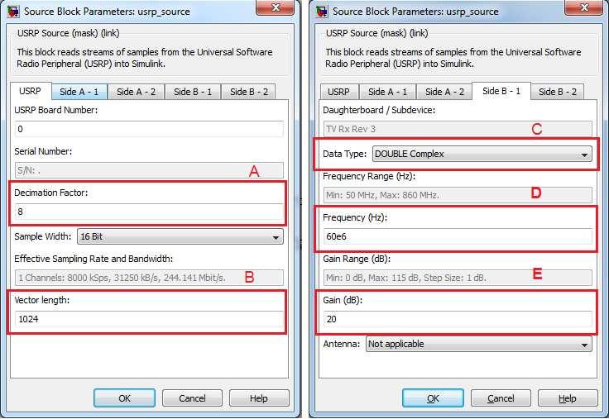The width and height of the screenshot is (609, 419).
Task: Switch to Side A - 1 tab in right dialog
Action: [x=387, y=92]
